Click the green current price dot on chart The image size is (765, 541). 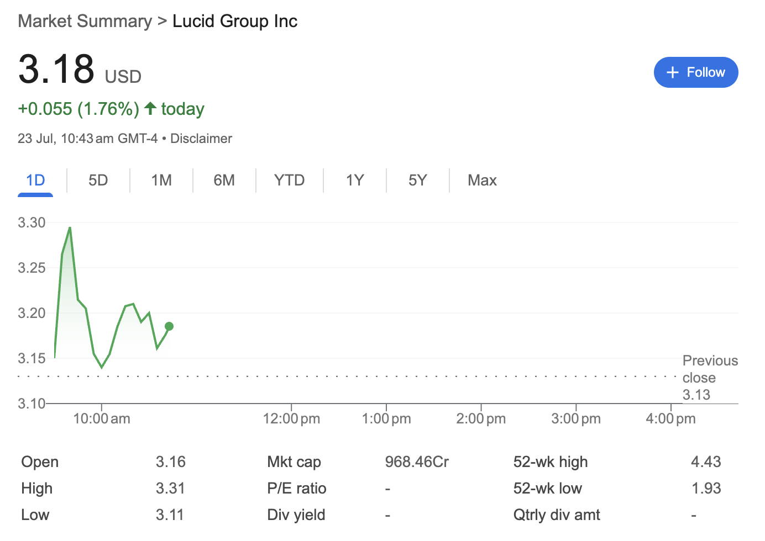tap(169, 326)
